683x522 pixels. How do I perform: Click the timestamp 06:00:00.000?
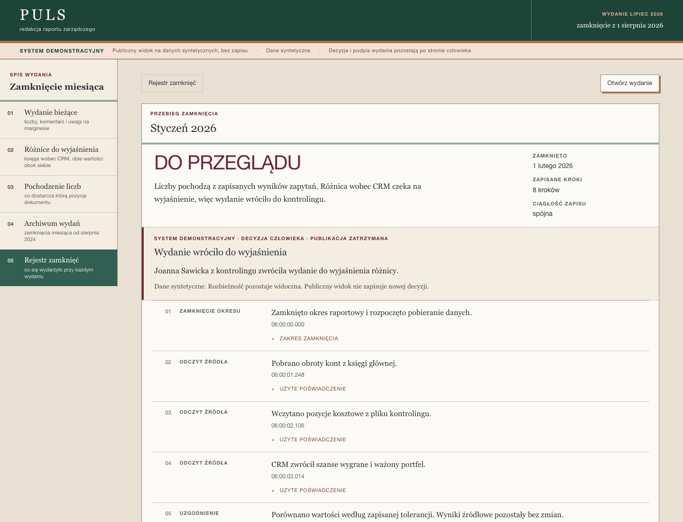click(x=288, y=325)
